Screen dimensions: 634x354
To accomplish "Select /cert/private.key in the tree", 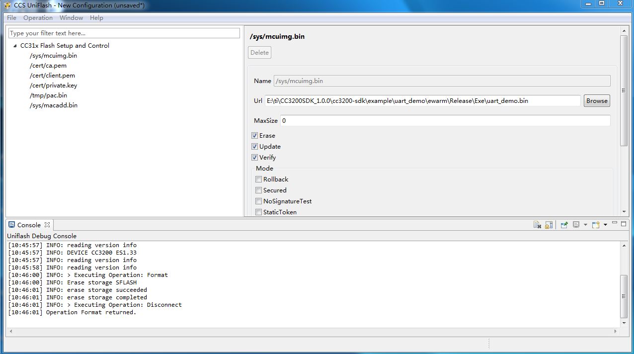I will coord(53,86).
